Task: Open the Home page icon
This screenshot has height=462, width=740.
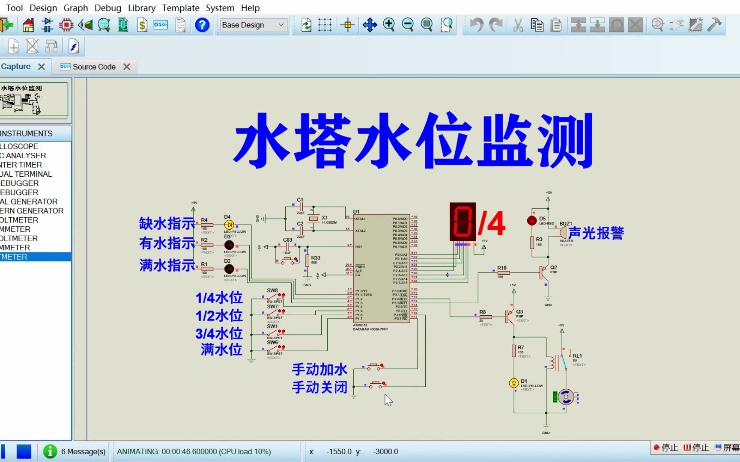Action: click(x=28, y=25)
